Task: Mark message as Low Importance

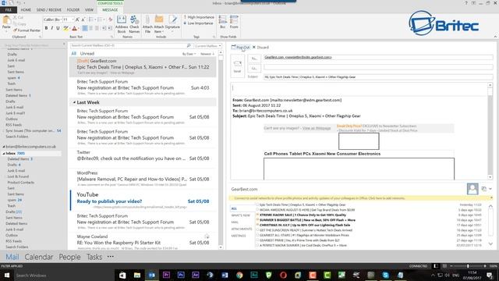Action: tap(198, 23)
